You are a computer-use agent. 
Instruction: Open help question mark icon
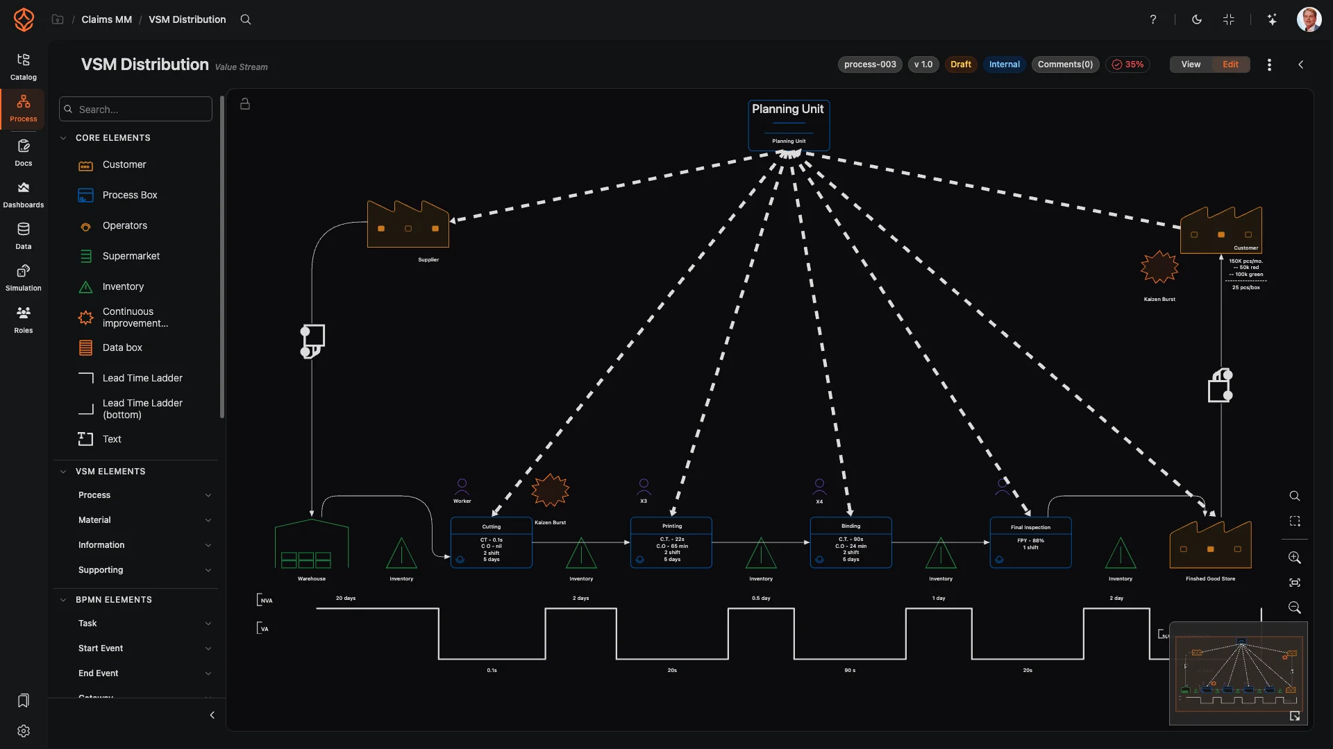click(x=1153, y=19)
